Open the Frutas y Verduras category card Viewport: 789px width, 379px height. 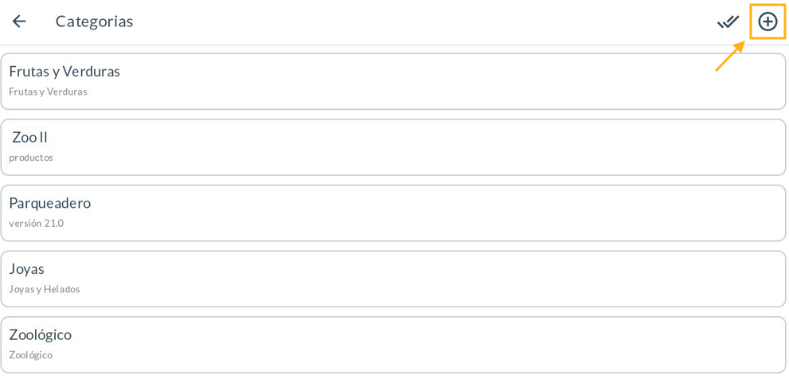coord(393,81)
